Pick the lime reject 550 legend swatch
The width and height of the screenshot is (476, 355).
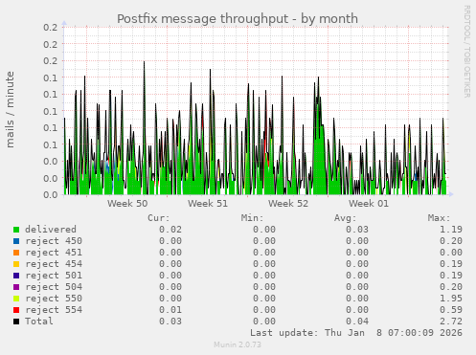point(16,299)
